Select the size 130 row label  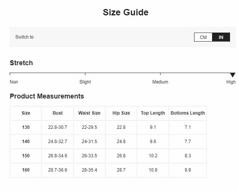click(26, 127)
